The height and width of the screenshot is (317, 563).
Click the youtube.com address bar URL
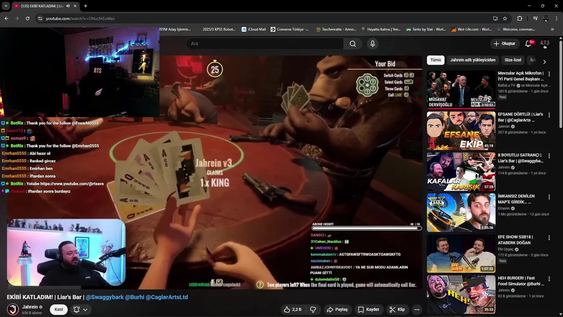pos(80,18)
